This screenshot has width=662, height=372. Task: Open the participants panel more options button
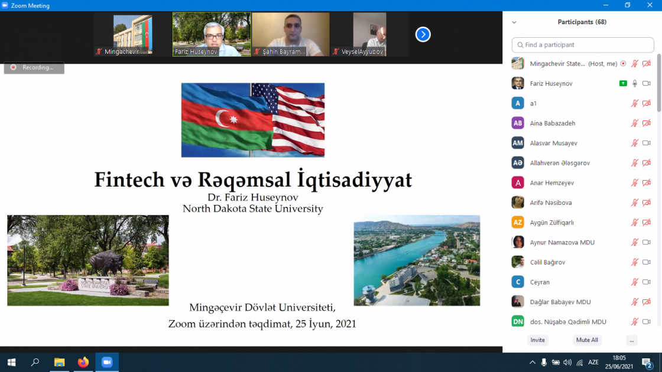pos(632,340)
